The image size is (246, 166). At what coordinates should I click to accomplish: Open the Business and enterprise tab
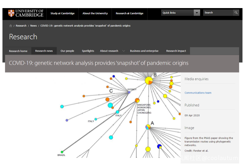(x=144, y=51)
